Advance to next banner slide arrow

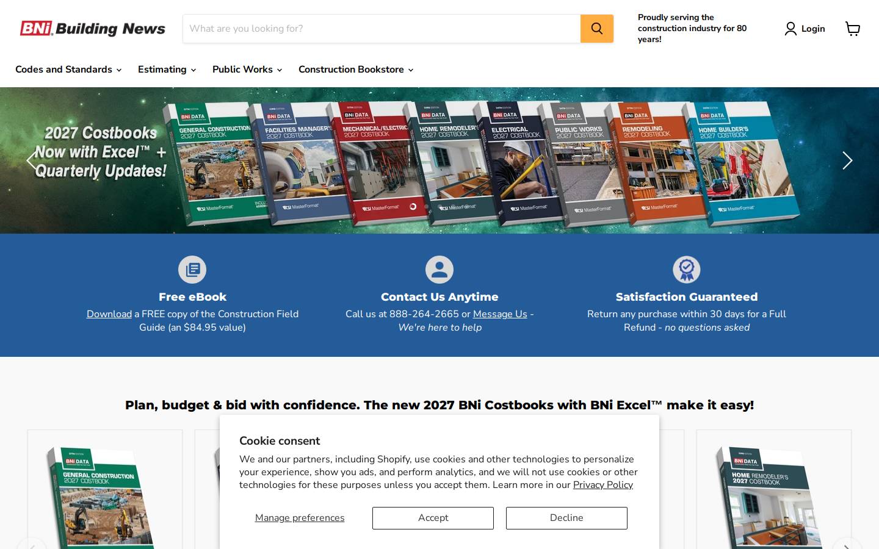pyautogui.click(x=847, y=160)
